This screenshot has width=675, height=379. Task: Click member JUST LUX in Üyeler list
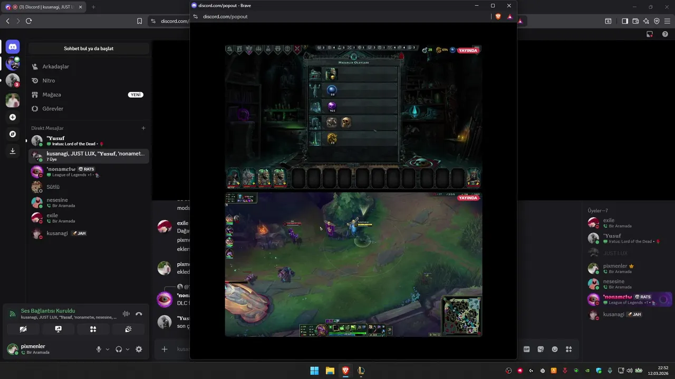click(x=630, y=253)
